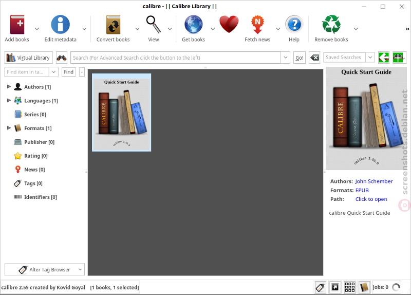Open Find item dropdown arrow
This screenshot has width=411, height=295.
pyautogui.click(x=53, y=72)
